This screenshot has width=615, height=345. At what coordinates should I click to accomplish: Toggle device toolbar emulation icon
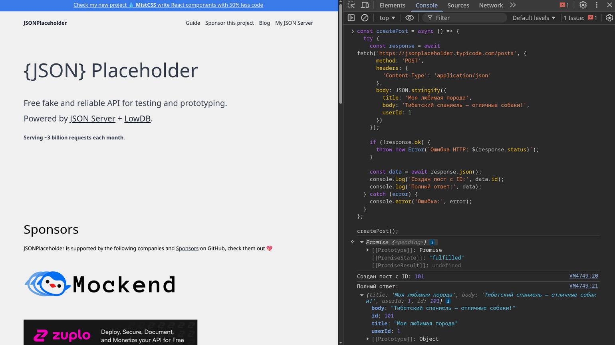pyautogui.click(x=365, y=5)
